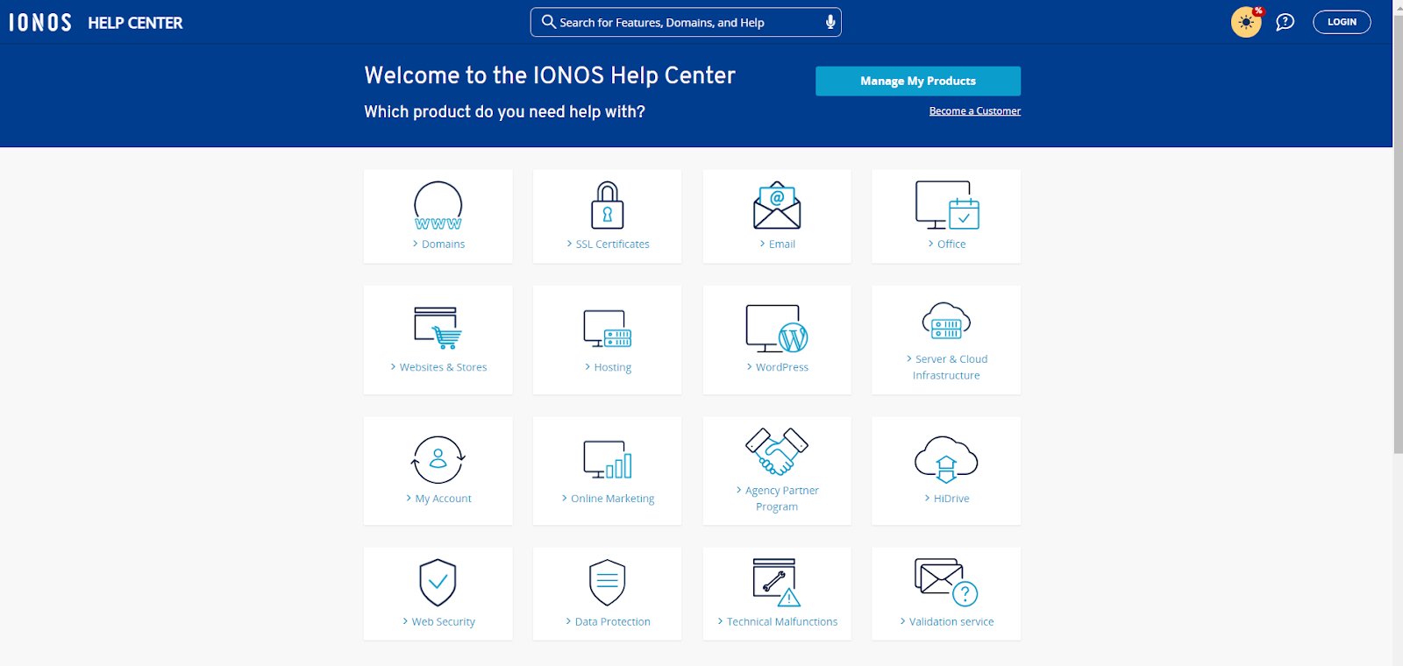Visit Technical Malfunctions help link
The image size is (1403, 666).
tap(777, 622)
